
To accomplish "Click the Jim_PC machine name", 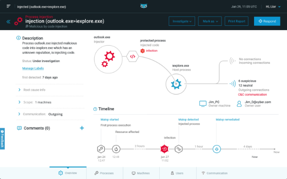I will pos(214,102).
